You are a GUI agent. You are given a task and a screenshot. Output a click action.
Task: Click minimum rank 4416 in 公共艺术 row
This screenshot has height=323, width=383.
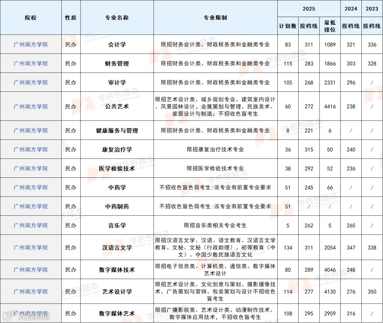330,106
